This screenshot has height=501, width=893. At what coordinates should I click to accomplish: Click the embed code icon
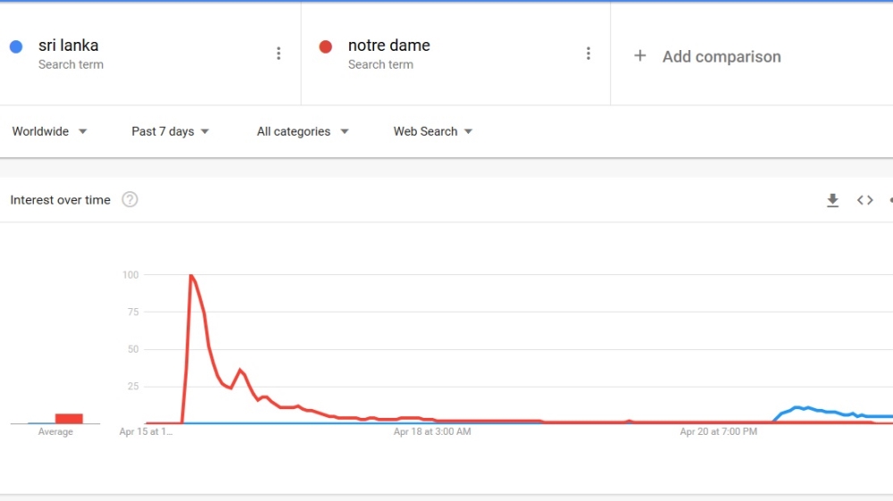point(864,200)
